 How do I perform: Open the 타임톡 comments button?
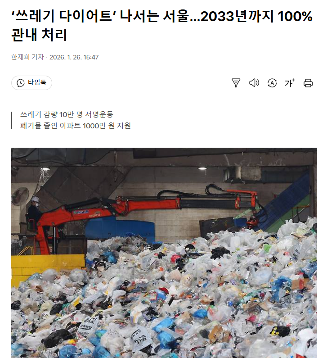click(31, 83)
